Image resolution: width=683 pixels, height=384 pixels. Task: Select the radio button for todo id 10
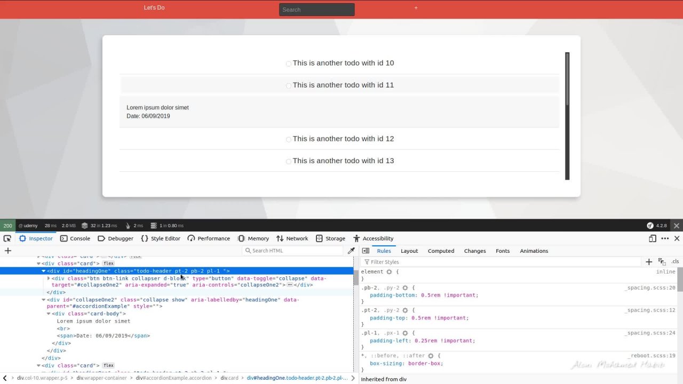click(289, 64)
